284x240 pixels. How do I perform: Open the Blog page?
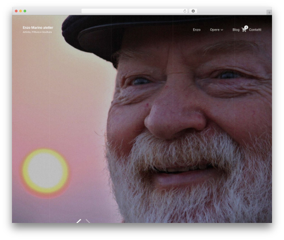click(236, 30)
